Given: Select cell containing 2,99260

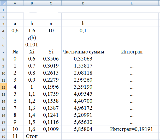Looking at the screenshot, I should click(x=83, y=80).
